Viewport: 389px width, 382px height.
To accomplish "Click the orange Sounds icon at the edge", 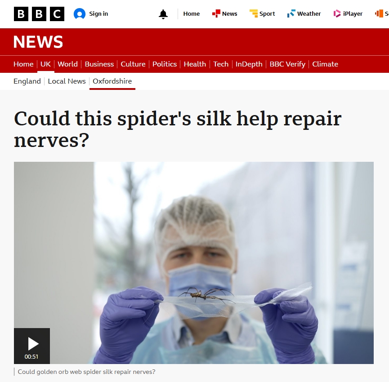I will click(x=379, y=13).
